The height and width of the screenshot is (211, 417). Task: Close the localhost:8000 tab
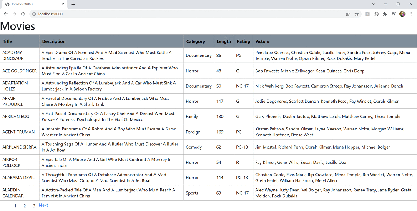(x=63, y=4)
